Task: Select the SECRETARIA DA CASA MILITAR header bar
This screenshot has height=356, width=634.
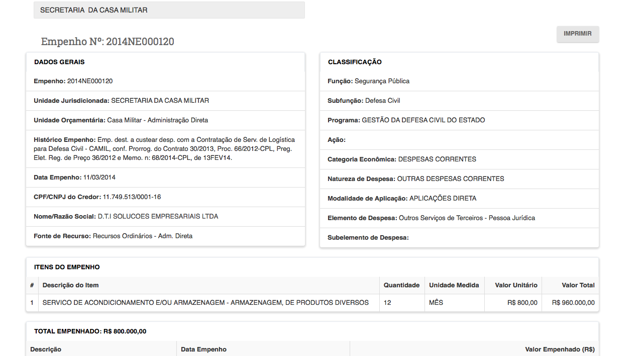Action: click(x=169, y=10)
